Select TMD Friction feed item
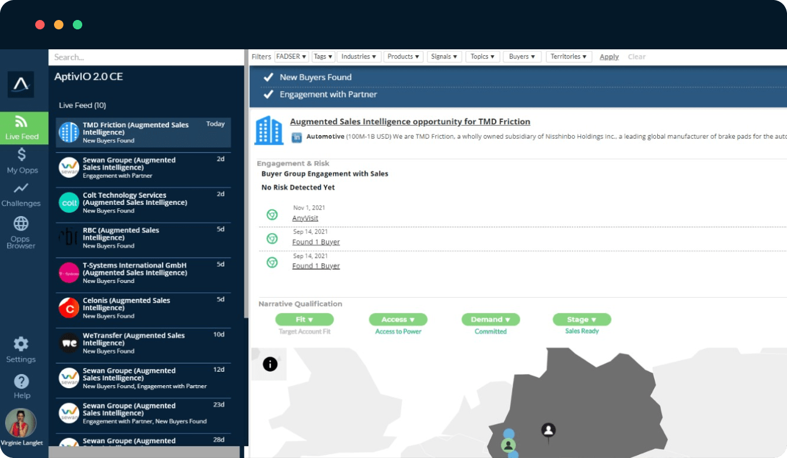The width and height of the screenshot is (787, 458). (143, 132)
